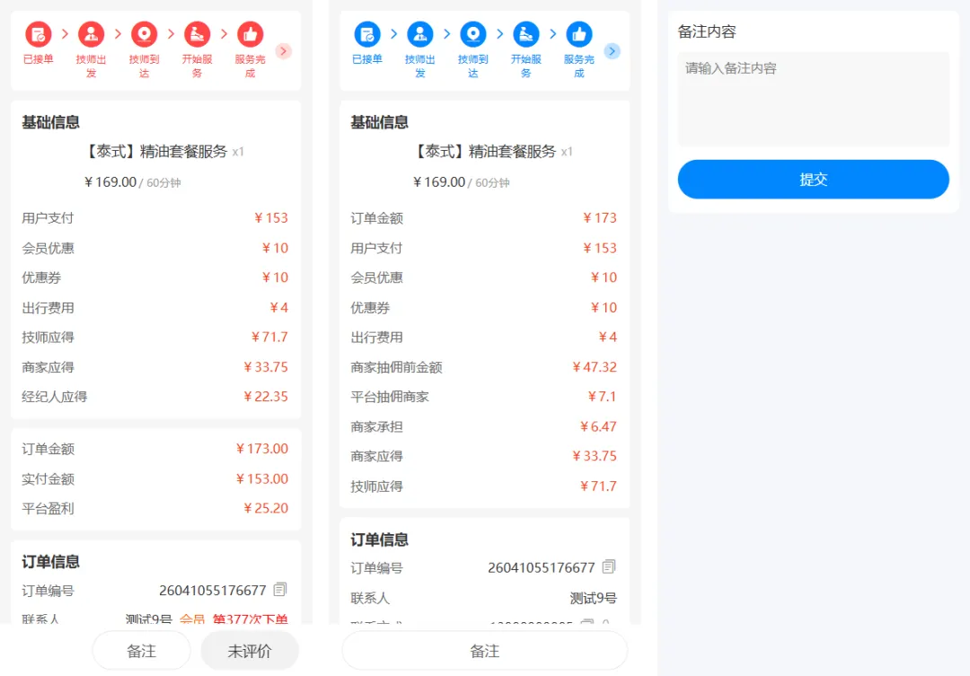Click the 第377次下单 order count link
Viewport: 970px width, 676px height.
tap(250, 619)
